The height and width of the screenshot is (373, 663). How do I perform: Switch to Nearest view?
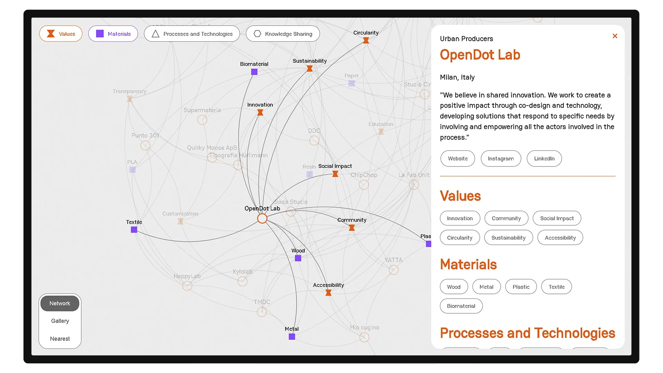pos(60,338)
